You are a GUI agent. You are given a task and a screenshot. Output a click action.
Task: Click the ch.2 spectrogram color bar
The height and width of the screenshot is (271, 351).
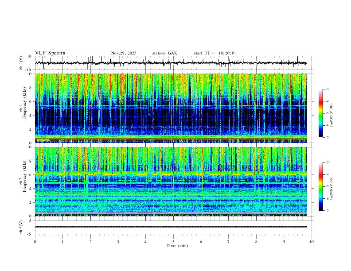coord(321,186)
